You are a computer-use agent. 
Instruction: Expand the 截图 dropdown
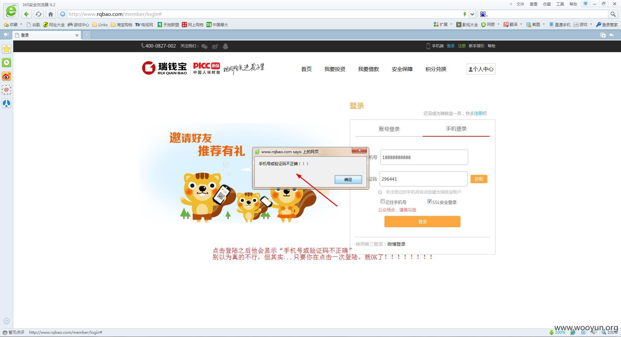[x=544, y=24]
